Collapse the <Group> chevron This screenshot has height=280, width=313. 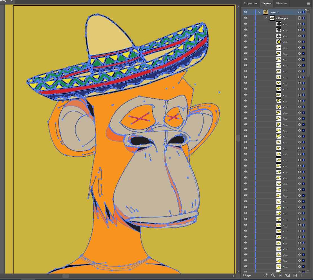coord(266,18)
